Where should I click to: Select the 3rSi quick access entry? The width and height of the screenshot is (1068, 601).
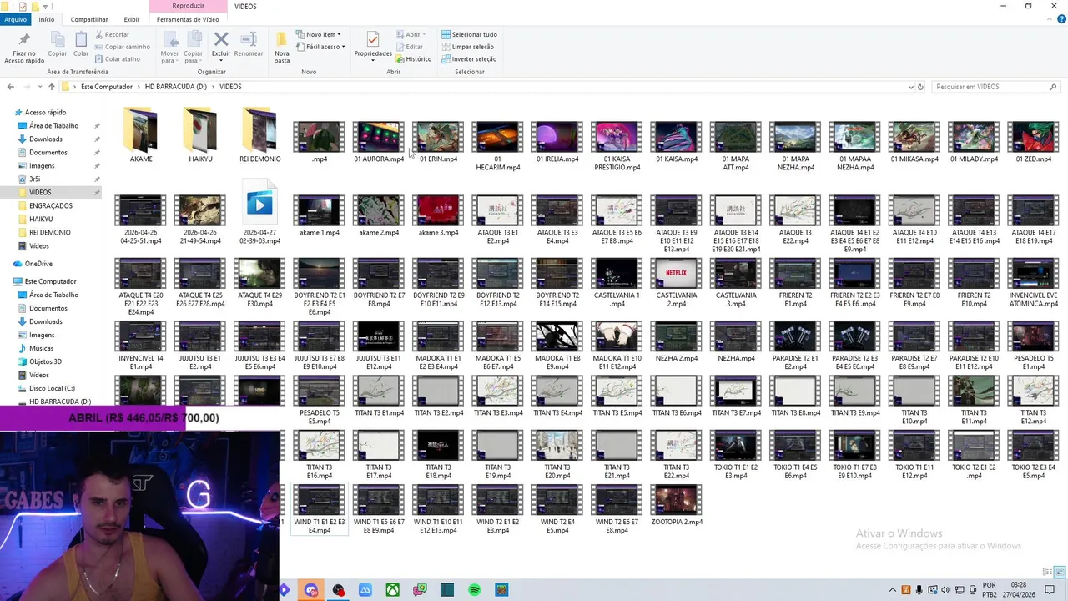click(34, 179)
